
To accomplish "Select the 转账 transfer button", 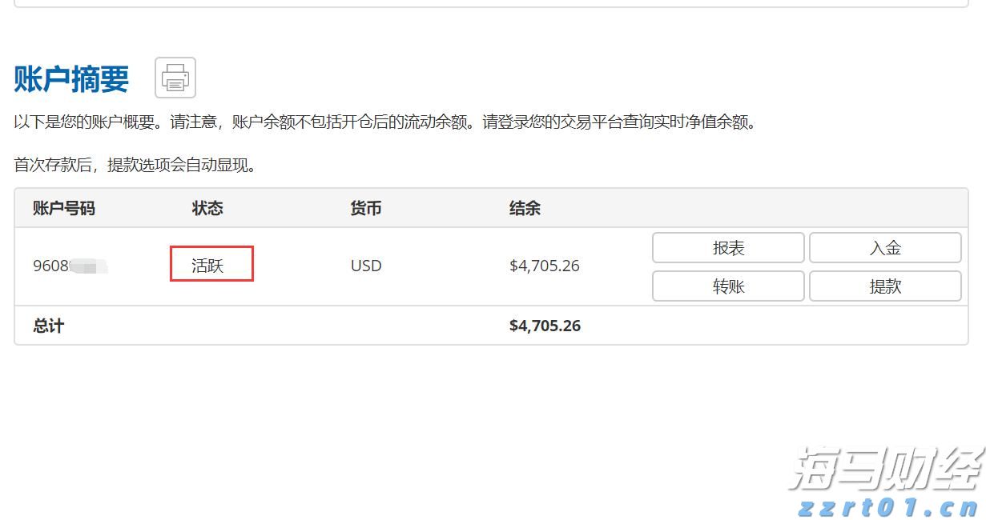I will pos(727,286).
